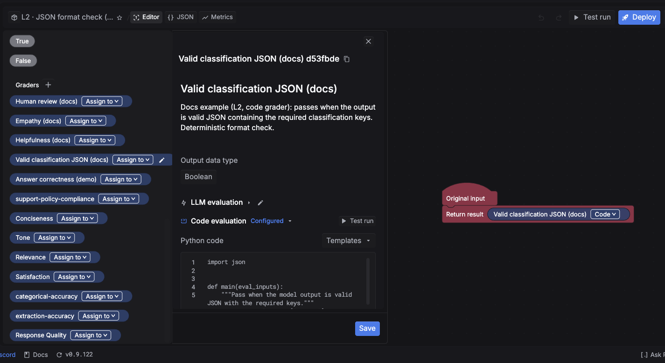Open the JSON tab
Viewport: 665px width, 363px height.
pos(181,17)
